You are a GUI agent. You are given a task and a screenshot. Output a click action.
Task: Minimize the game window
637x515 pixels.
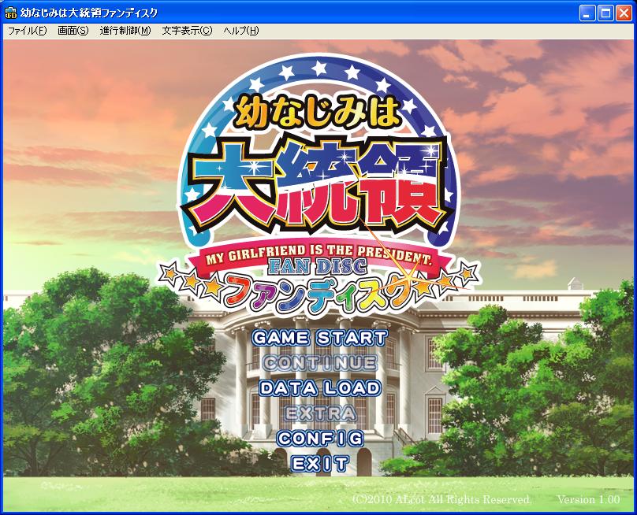(x=587, y=13)
